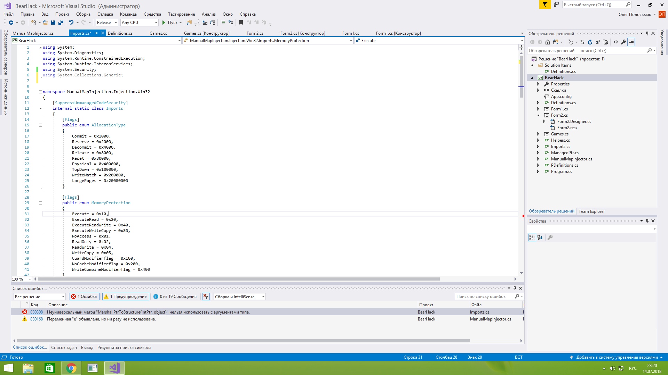Screen dimensions: 668x375
Task: Toggle the '1 Предупреждение' warnings filter
Action: coord(126,297)
